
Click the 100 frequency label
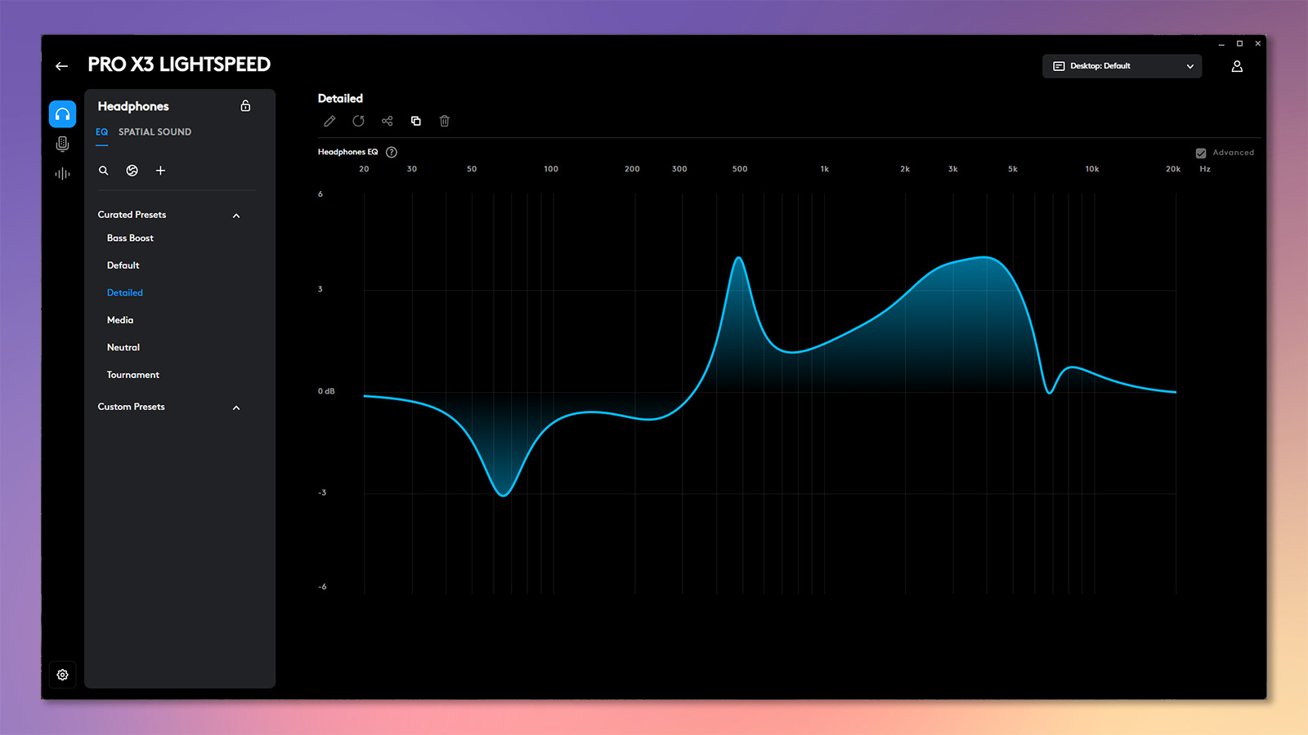point(551,169)
